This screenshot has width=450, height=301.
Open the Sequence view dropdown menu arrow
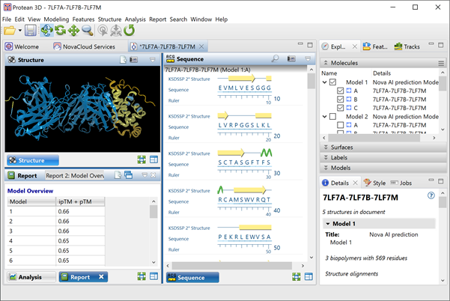[308, 59]
